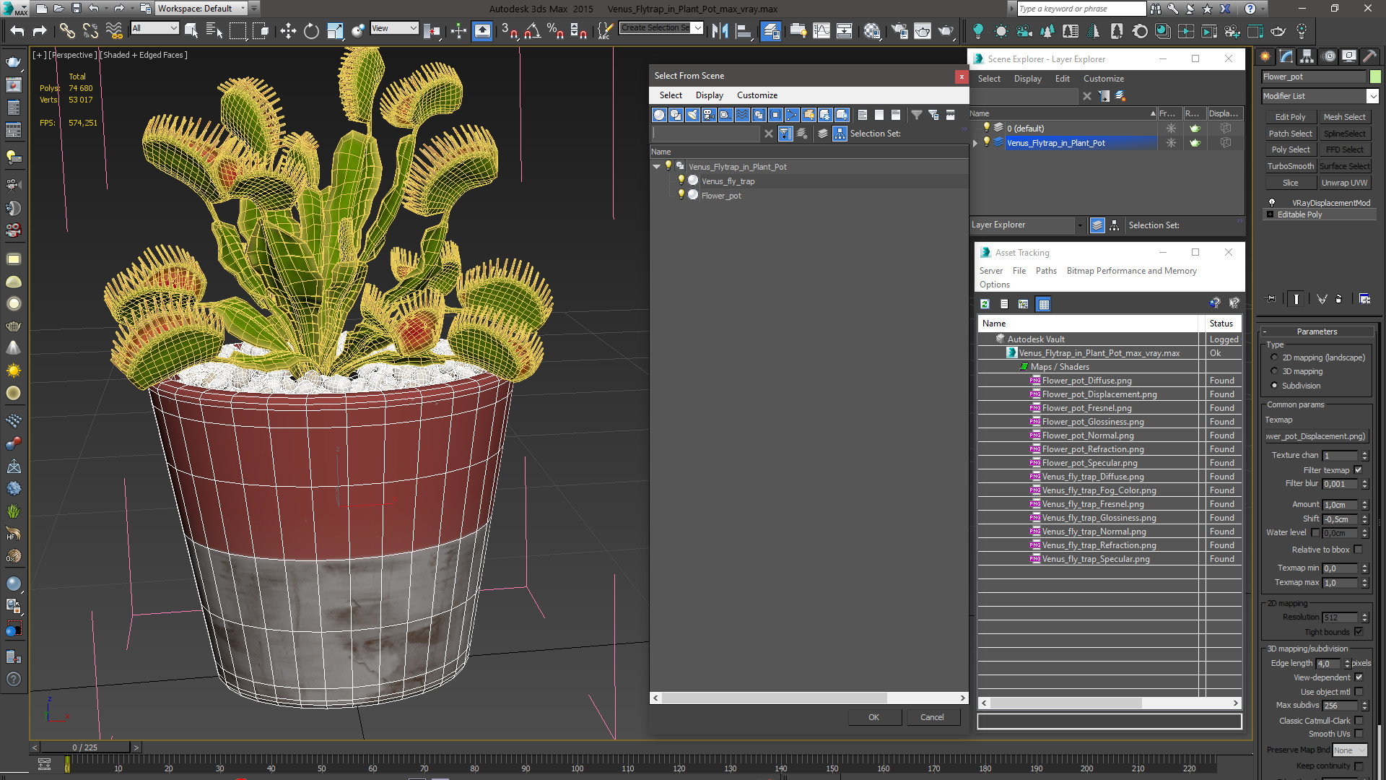Screen dimensions: 1386x780
Task: Open the Material Editor icon
Action: 872,31
